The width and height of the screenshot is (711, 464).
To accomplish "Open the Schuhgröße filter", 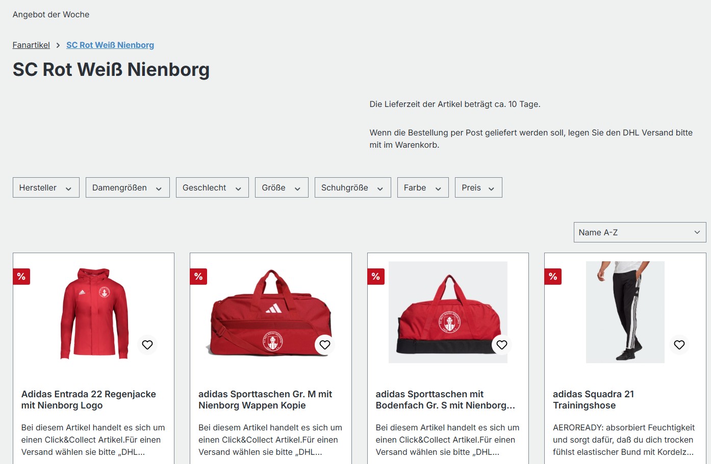I will (352, 187).
